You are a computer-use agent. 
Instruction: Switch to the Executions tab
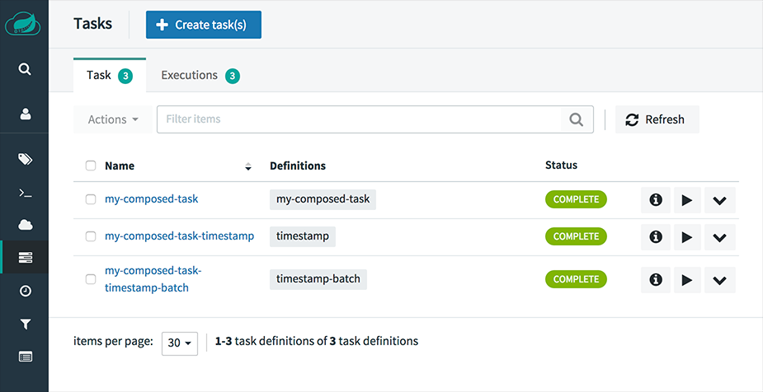pos(200,75)
